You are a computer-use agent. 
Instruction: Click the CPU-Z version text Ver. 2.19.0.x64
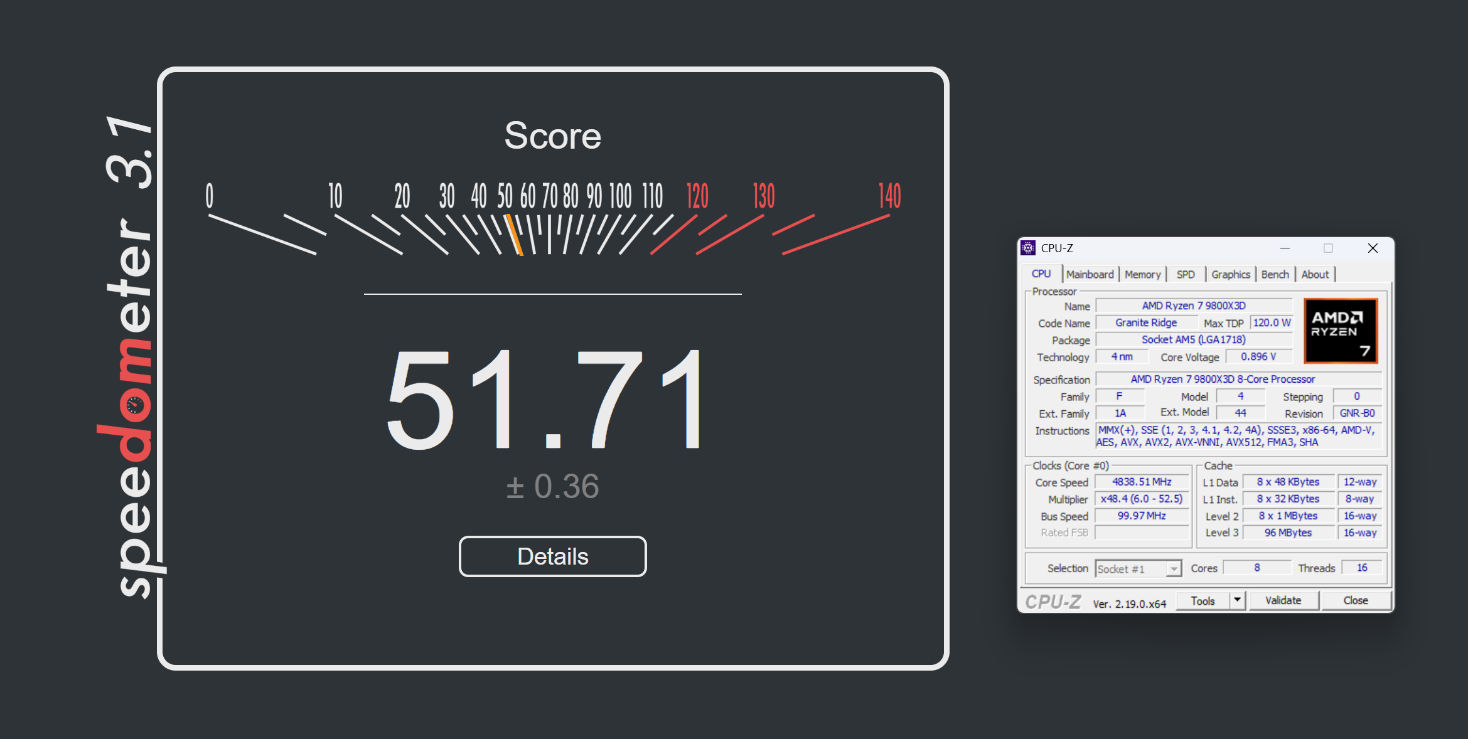(x=1129, y=603)
